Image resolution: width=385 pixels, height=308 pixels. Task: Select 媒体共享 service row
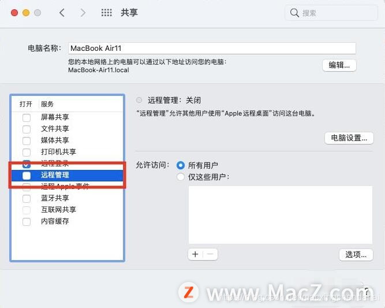(x=67, y=140)
